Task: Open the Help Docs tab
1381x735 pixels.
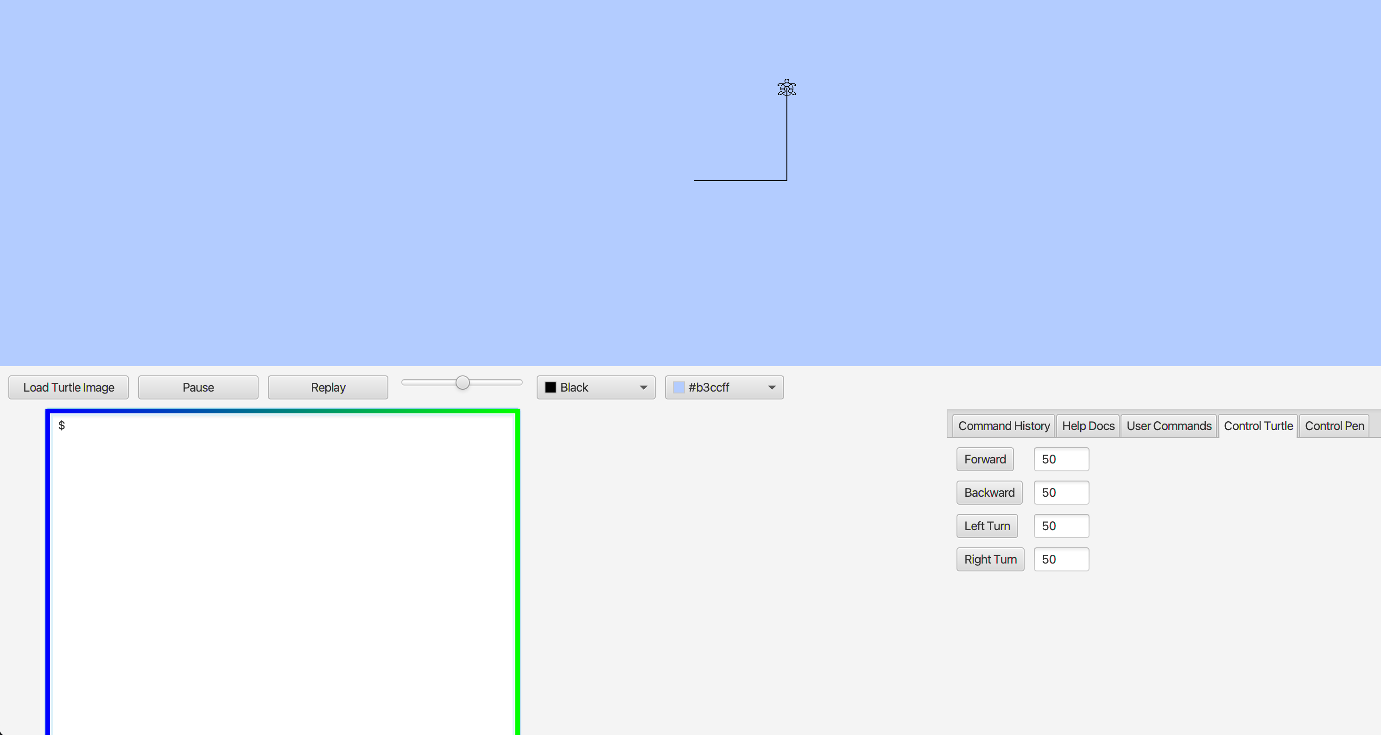Action: coord(1088,426)
